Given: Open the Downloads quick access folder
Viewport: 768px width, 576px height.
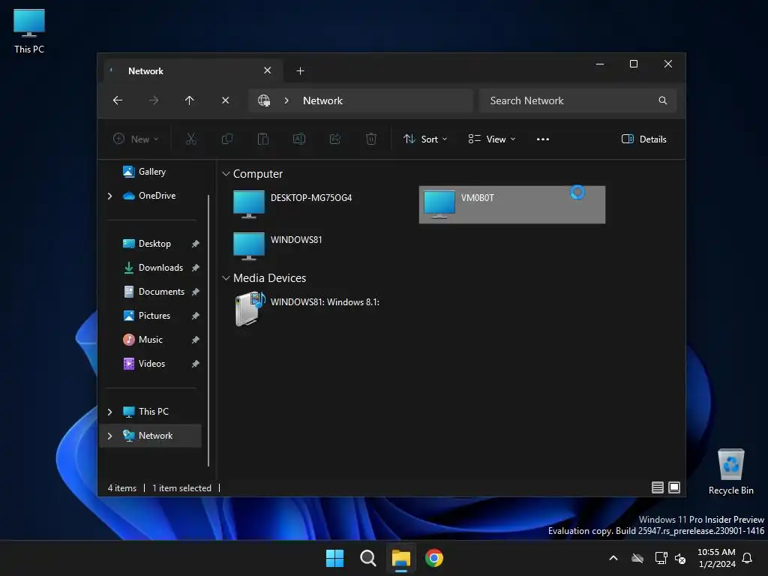Looking at the screenshot, I should 153,268.
